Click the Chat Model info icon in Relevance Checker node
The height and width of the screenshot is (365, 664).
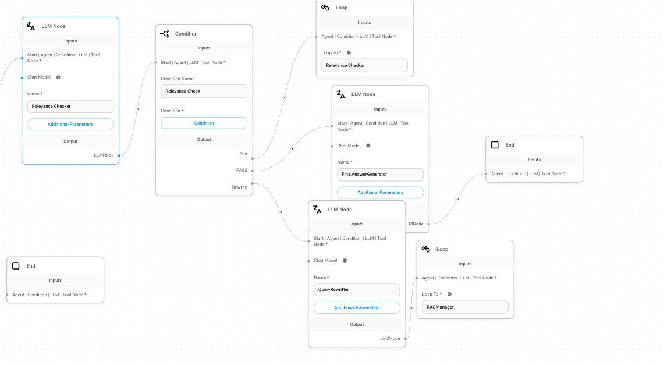point(58,77)
